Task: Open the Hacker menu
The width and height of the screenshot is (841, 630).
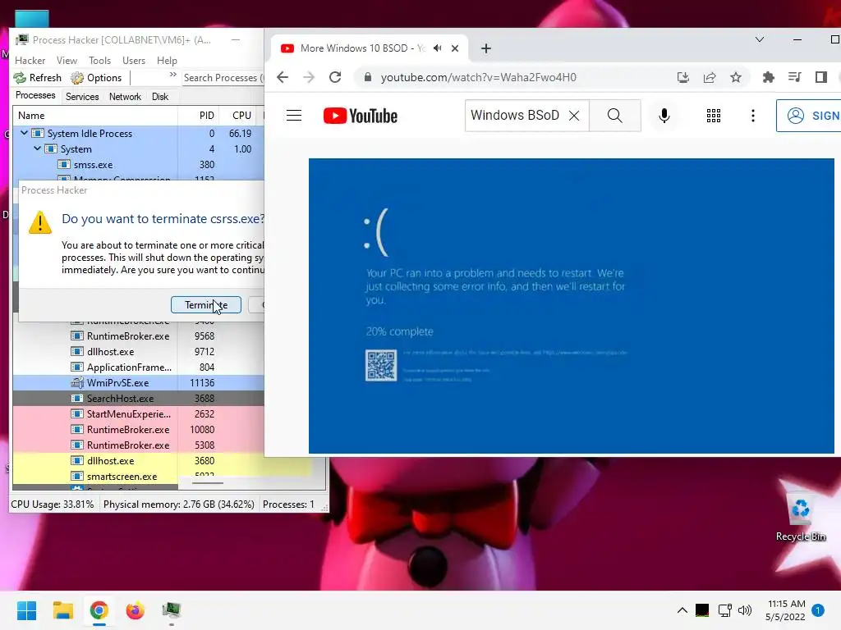Action: pos(30,61)
